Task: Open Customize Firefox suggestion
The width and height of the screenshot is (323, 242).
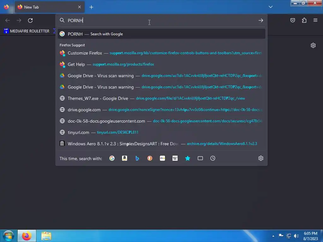Action: [161, 53]
